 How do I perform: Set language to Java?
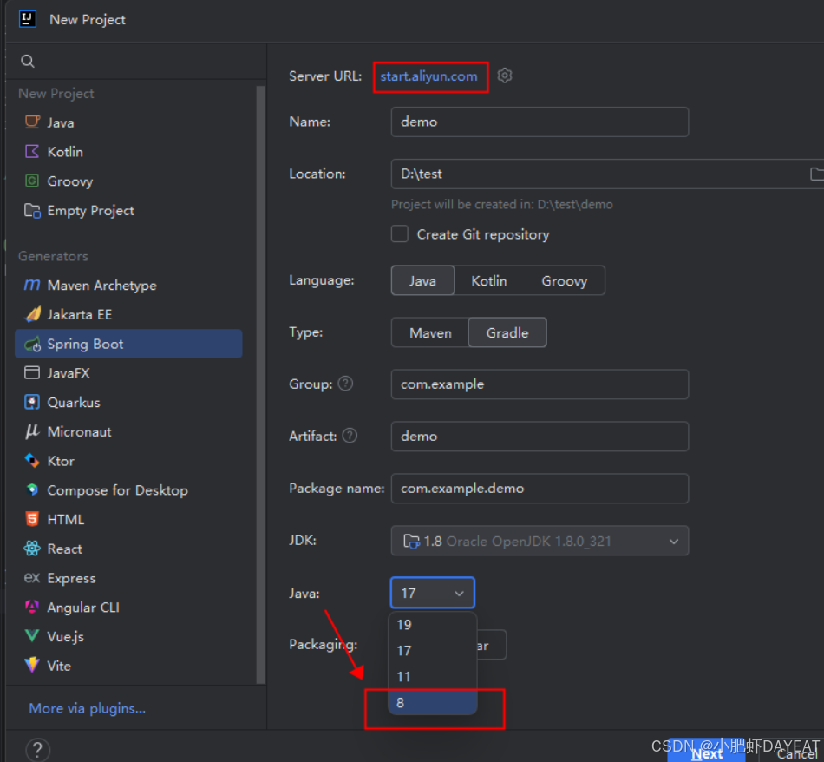422,281
